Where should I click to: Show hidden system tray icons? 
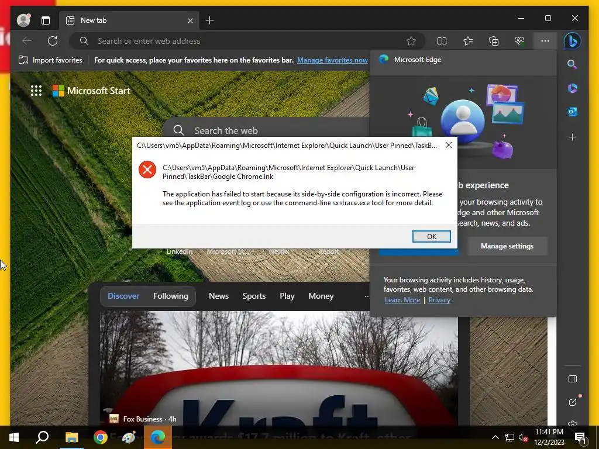495,437
